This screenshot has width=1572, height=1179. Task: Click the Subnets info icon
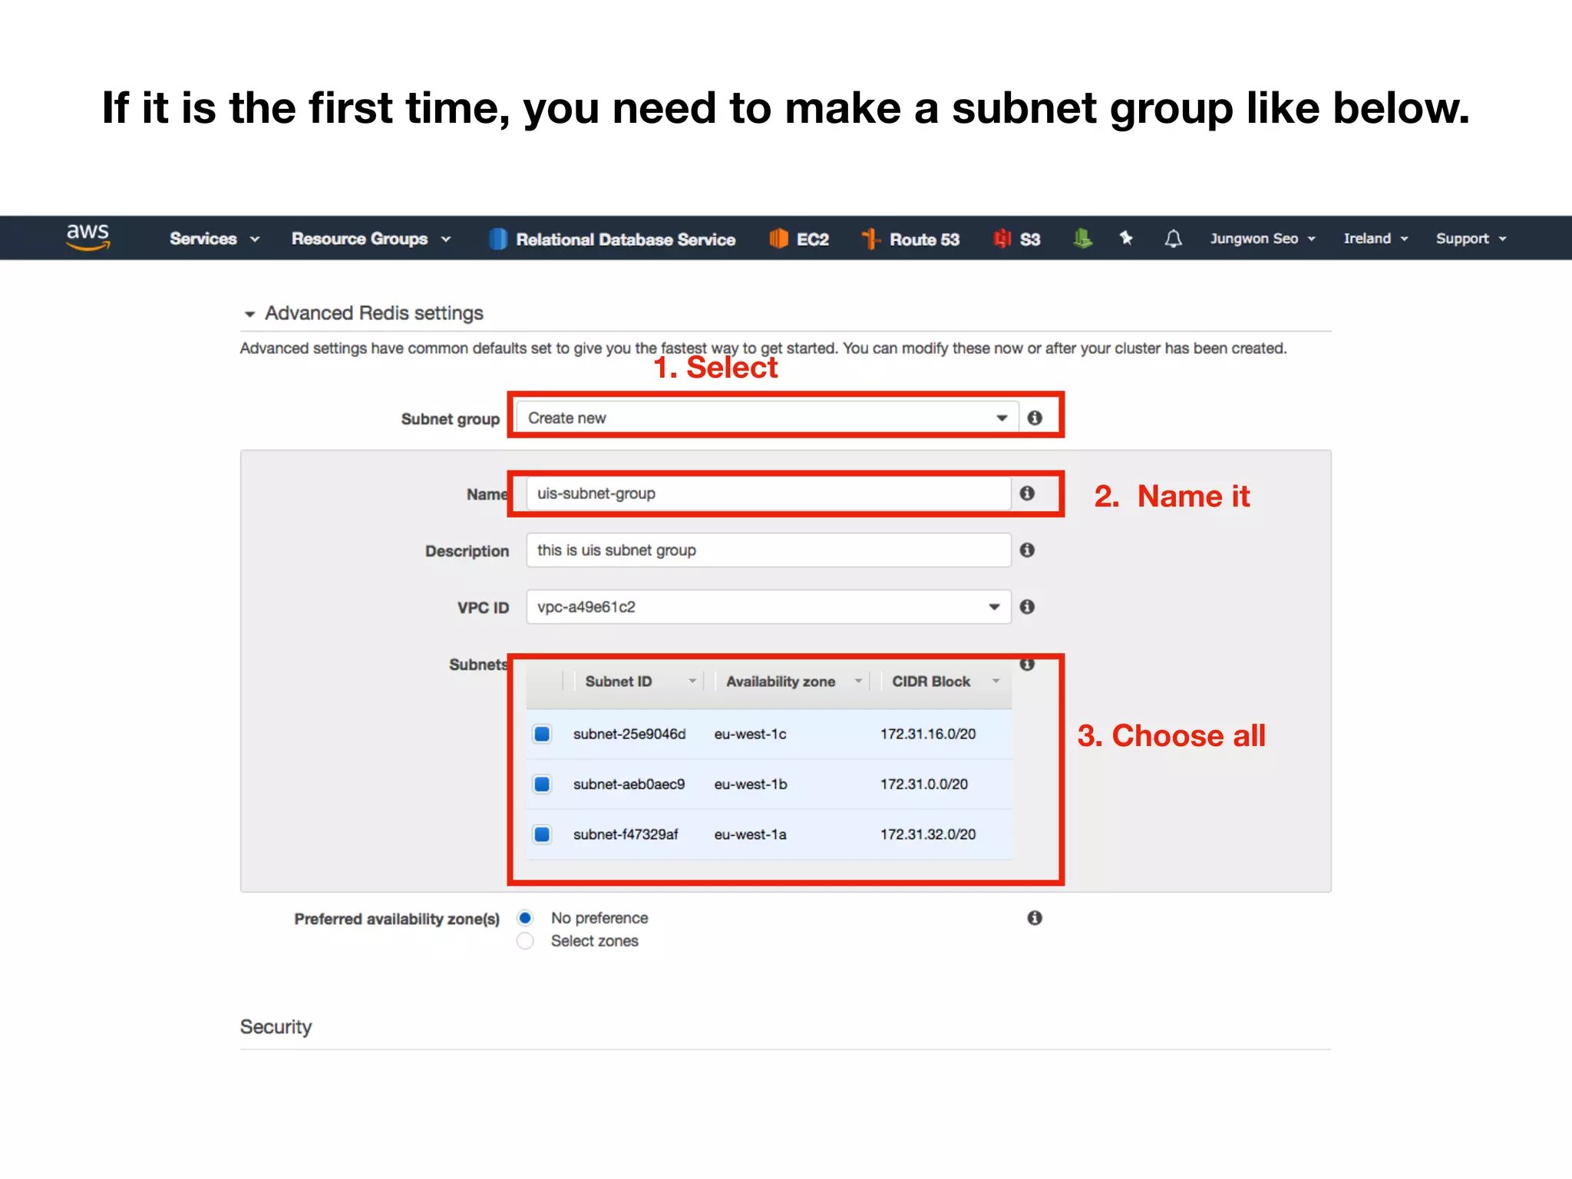(x=1027, y=663)
